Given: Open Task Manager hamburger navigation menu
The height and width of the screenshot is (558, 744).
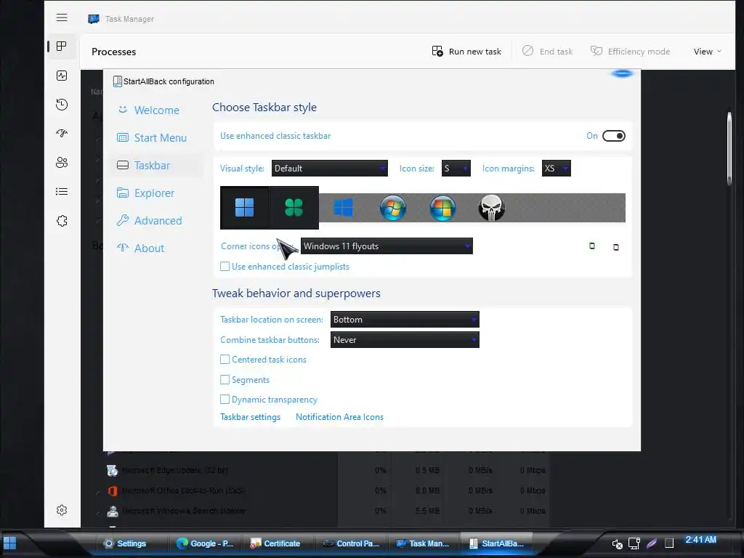Looking at the screenshot, I should point(62,18).
